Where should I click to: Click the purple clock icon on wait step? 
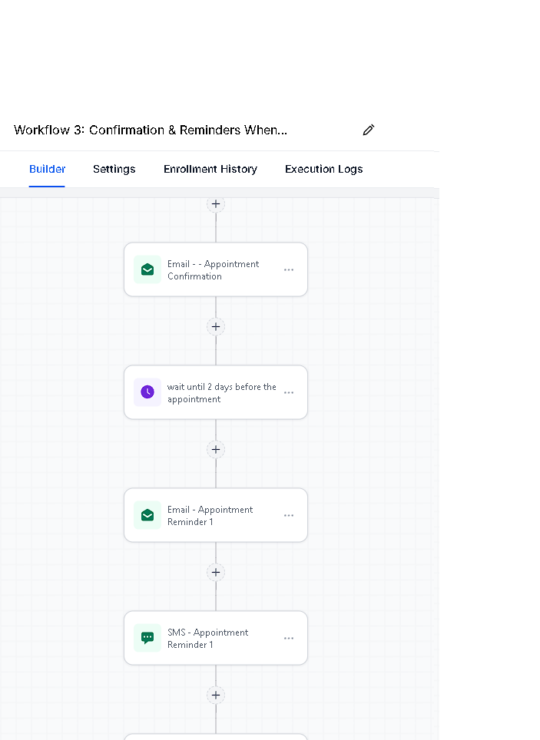(x=147, y=392)
